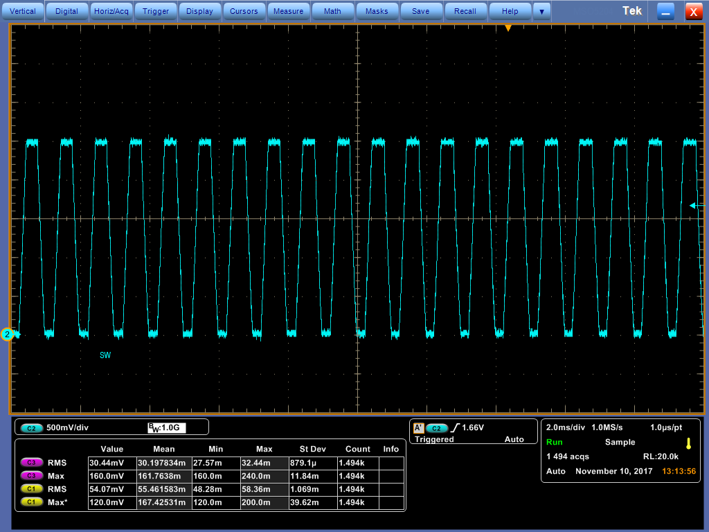Click the A' trigger event badge
The height and width of the screenshot is (532, 709).
coord(419,427)
